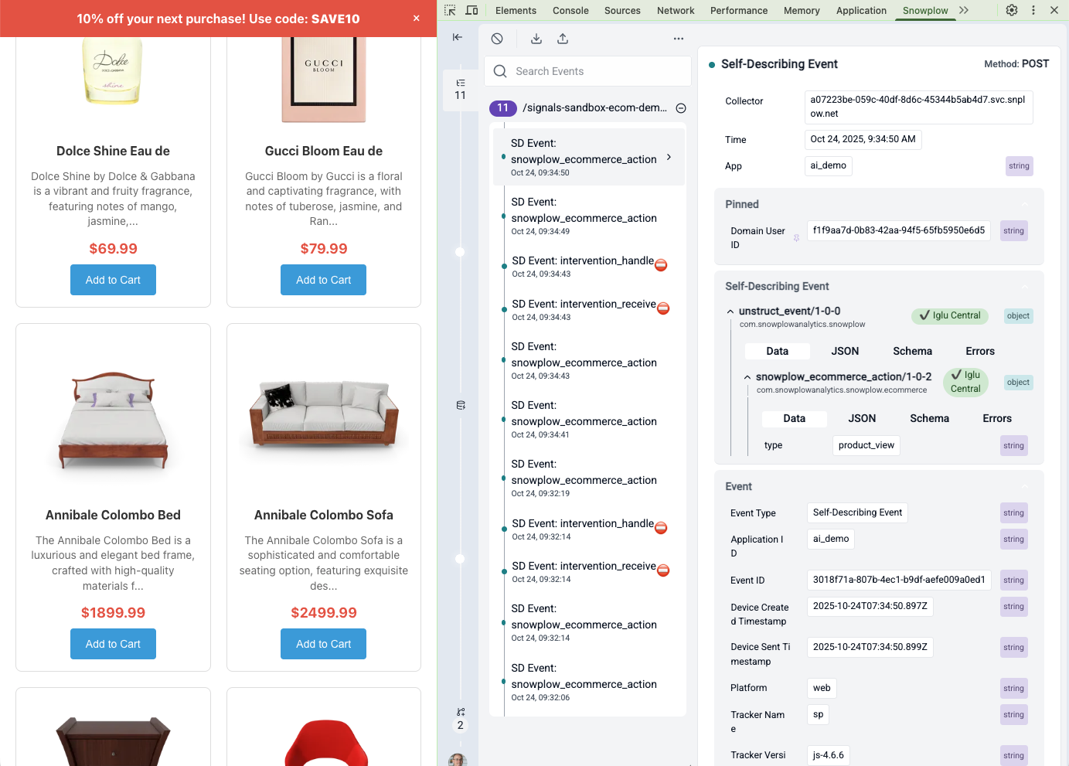Click the import (download) events icon
Image resolution: width=1069 pixels, height=766 pixels.
pos(536,39)
